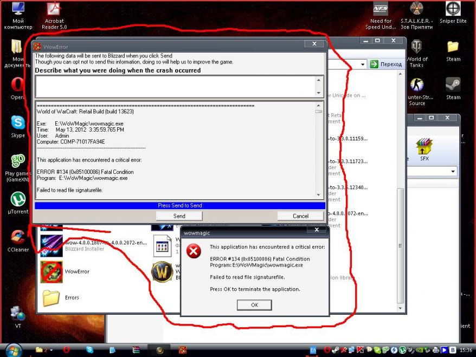Click Cancel in WowError dialog

[x=300, y=216]
